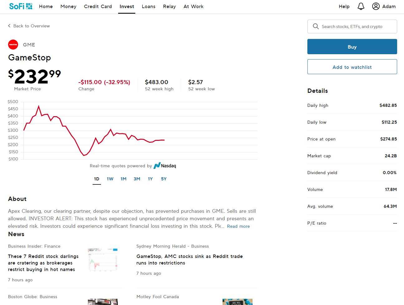Add GME to watchlist
This screenshot has height=305, width=404.
tap(352, 67)
